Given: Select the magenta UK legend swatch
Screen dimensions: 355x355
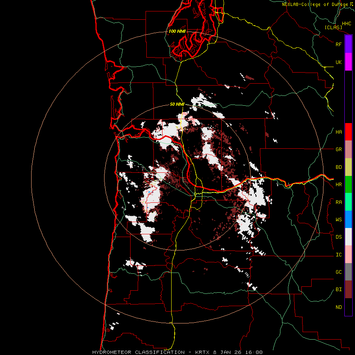Looking at the screenshot, I should pos(348,62).
